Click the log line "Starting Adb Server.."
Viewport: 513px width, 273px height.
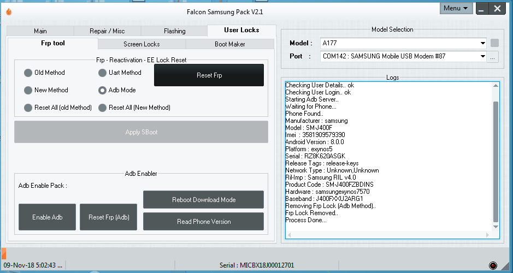(312, 99)
